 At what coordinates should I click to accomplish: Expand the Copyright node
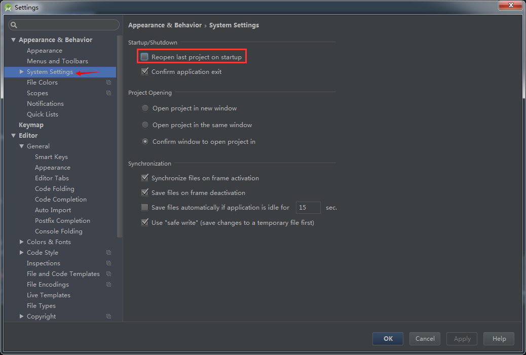(21, 316)
